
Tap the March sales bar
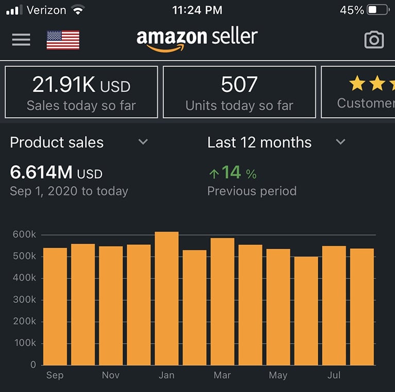pyautogui.click(x=222, y=302)
